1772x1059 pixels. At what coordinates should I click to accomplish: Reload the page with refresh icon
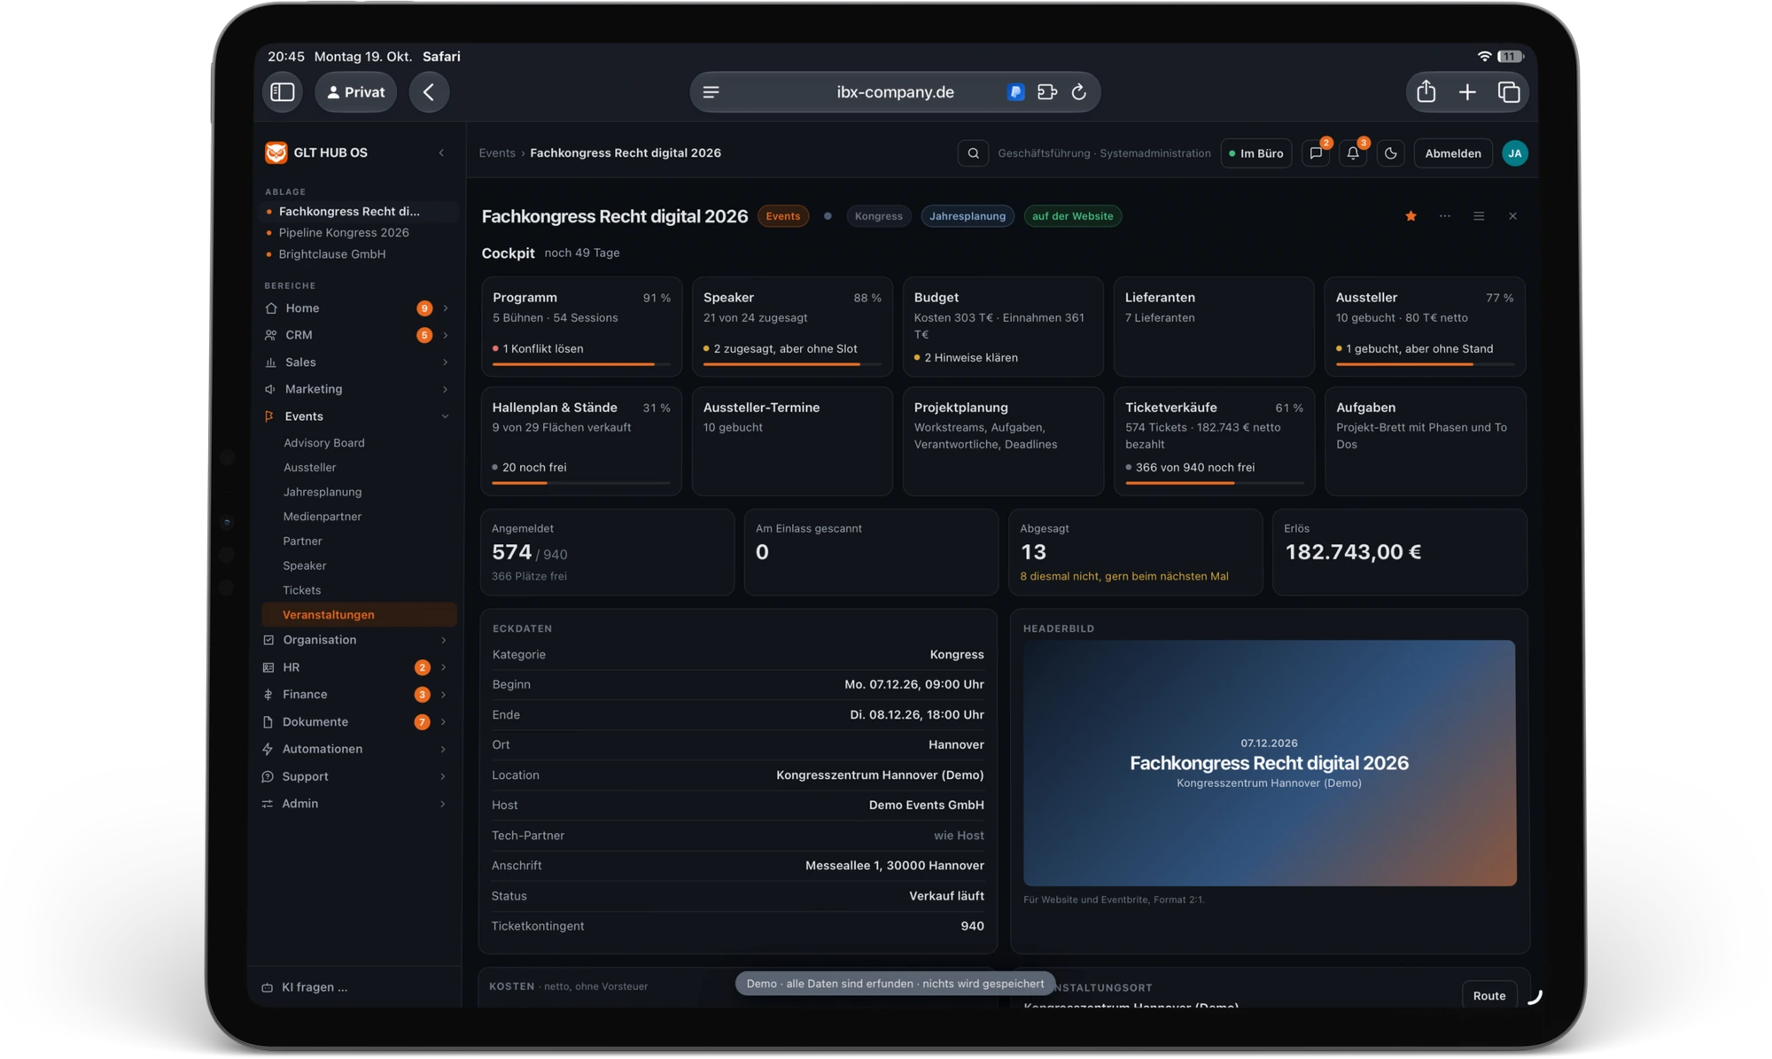coord(1079,92)
